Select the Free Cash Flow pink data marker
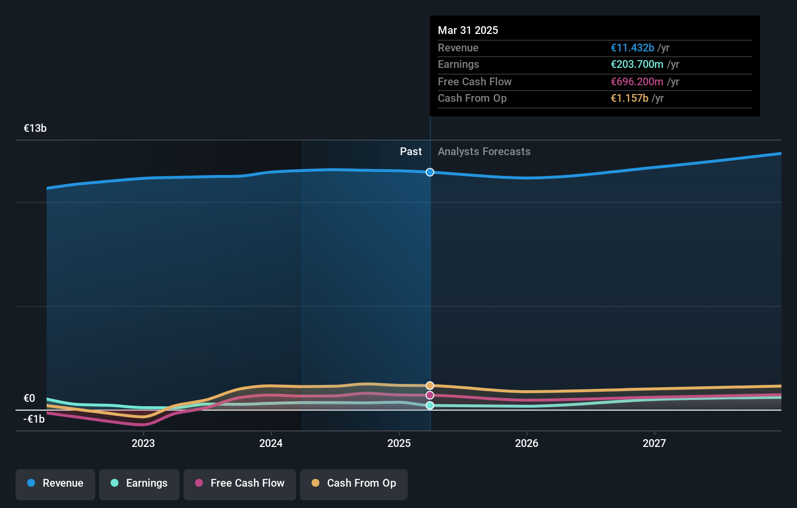The width and height of the screenshot is (797, 508). pyautogui.click(x=430, y=395)
